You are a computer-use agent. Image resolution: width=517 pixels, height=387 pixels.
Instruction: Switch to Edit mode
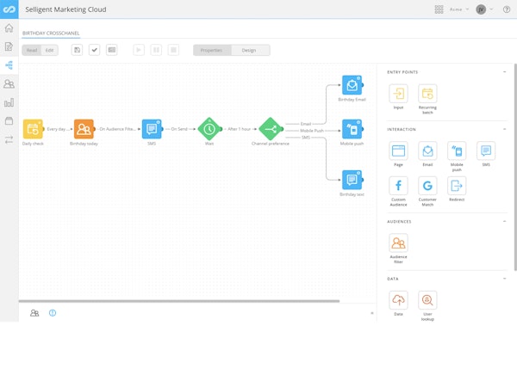[x=49, y=50]
